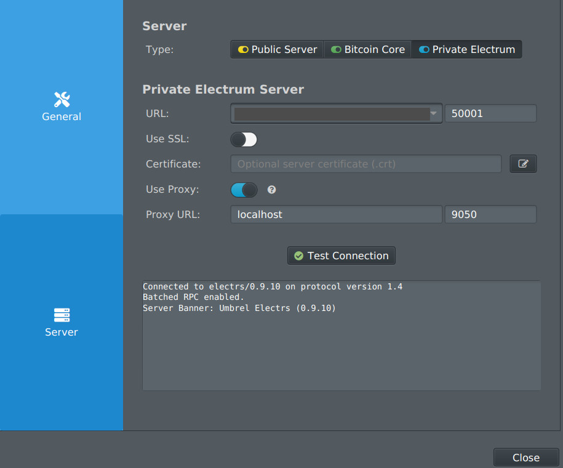
Task: Click inside the connection output log area
Action: coord(341,336)
